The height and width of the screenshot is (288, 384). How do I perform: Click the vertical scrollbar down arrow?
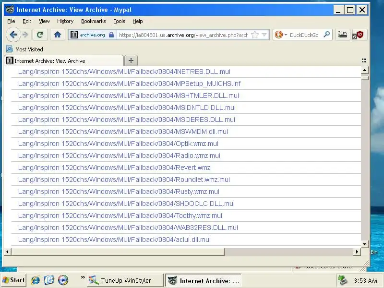point(364,244)
